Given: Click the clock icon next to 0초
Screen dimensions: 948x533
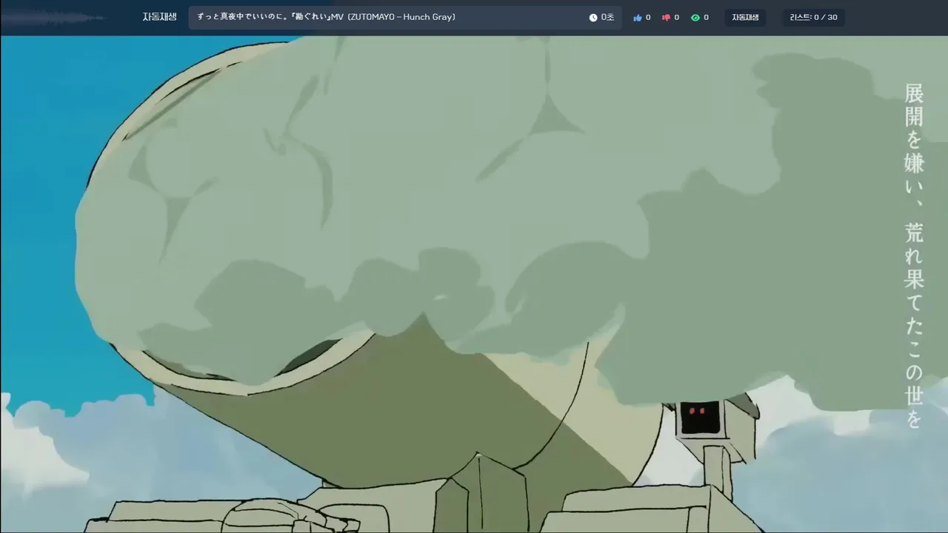Looking at the screenshot, I should pos(593,18).
